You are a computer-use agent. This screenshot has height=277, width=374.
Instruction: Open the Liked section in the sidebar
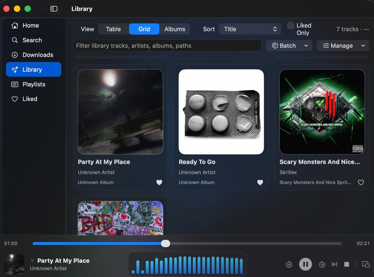30,99
